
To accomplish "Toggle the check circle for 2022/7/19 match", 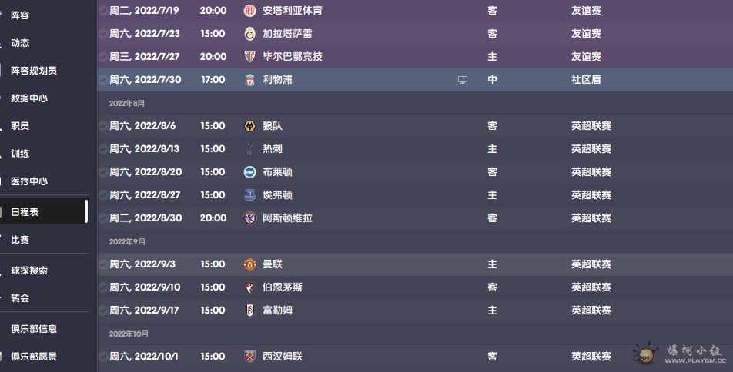I will tap(103, 10).
